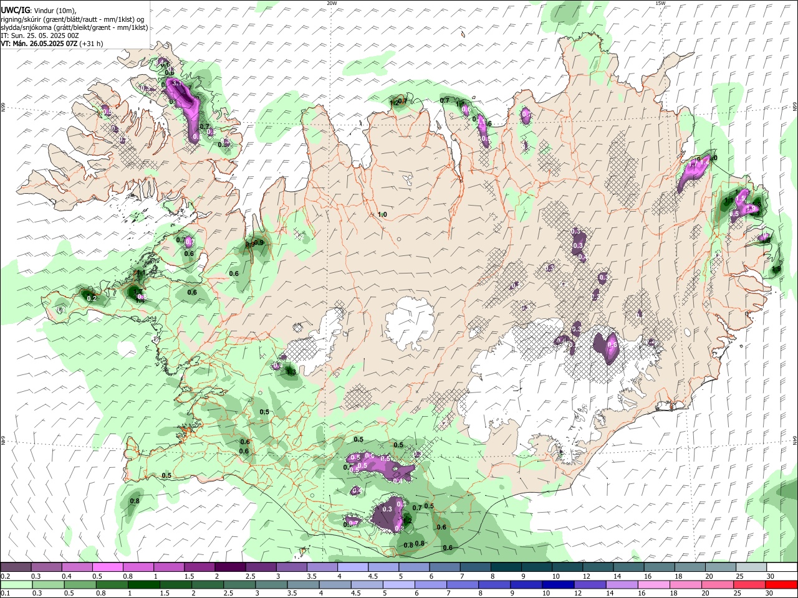Click the pale green rain swatch at 0.1
798x598 pixels.
(x=16, y=585)
